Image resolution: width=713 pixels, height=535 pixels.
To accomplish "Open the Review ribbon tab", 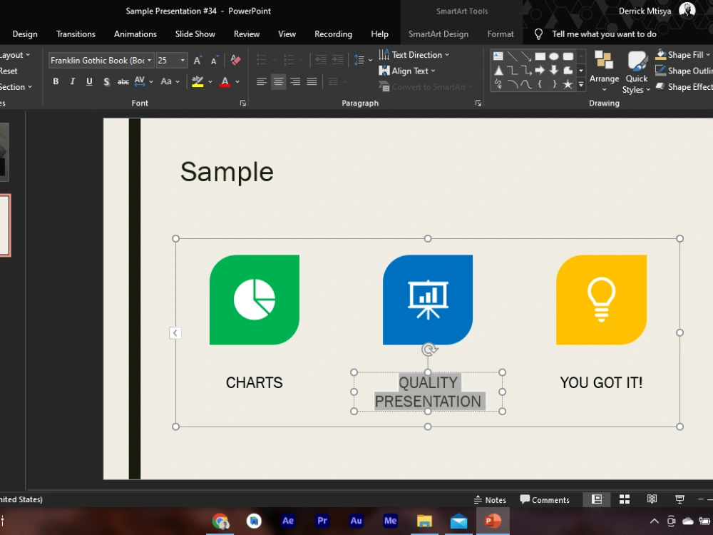I will [x=246, y=34].
